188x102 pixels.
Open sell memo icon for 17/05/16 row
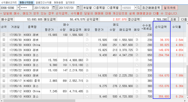(137, 86)
